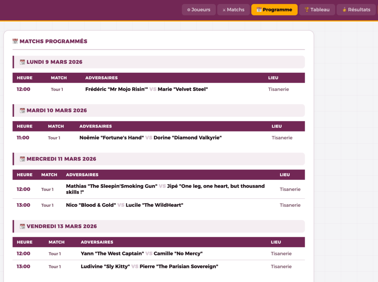The width and height of the screenshot is (378, 282).
Task: Click calendar icon beside Matchs Programmés title
Action: (15, 41)
